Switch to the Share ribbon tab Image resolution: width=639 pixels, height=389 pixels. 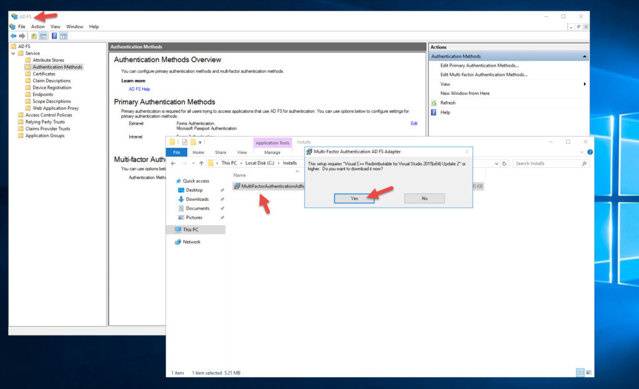220,152
